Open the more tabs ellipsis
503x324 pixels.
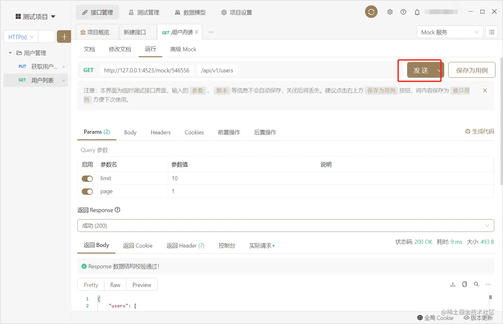click(x=211, y=32)
